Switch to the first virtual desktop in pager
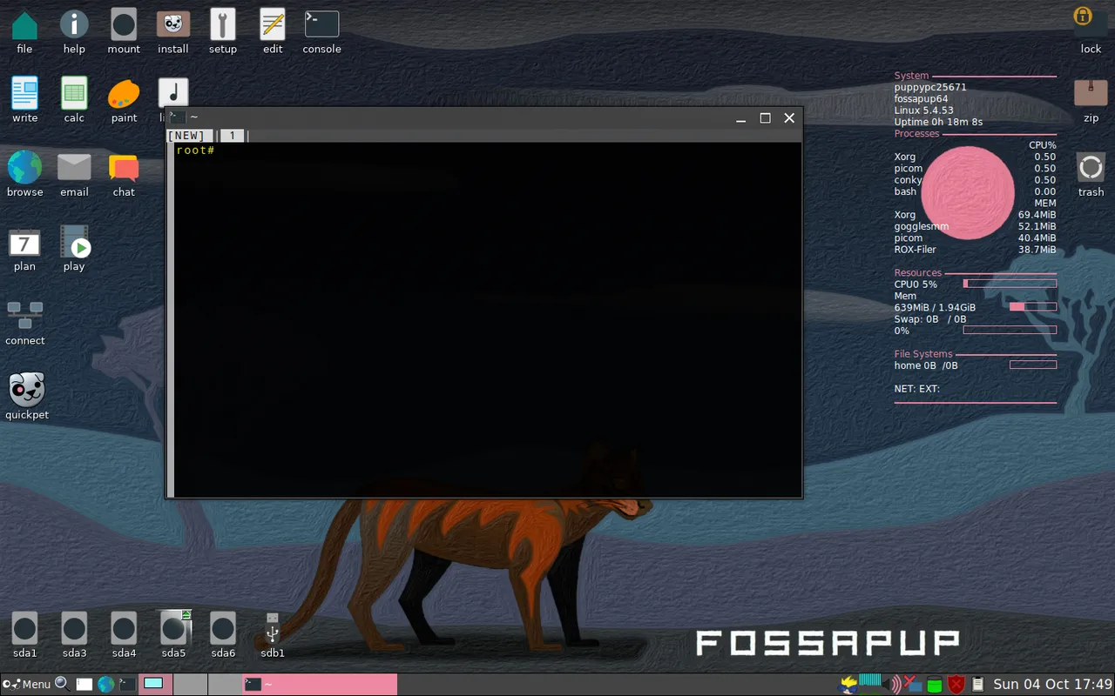 point(156,684)
